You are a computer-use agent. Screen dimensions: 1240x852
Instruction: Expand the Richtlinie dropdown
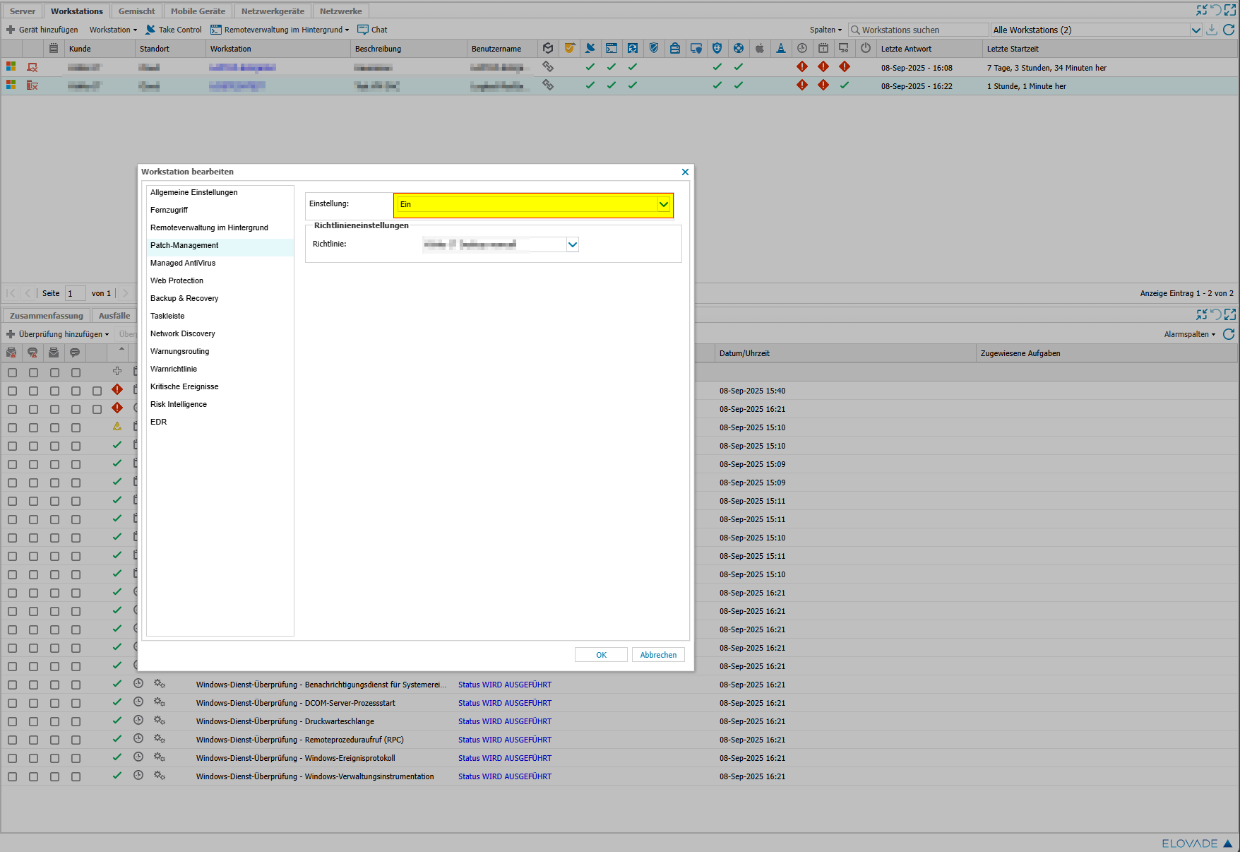[x=573, y=244]
